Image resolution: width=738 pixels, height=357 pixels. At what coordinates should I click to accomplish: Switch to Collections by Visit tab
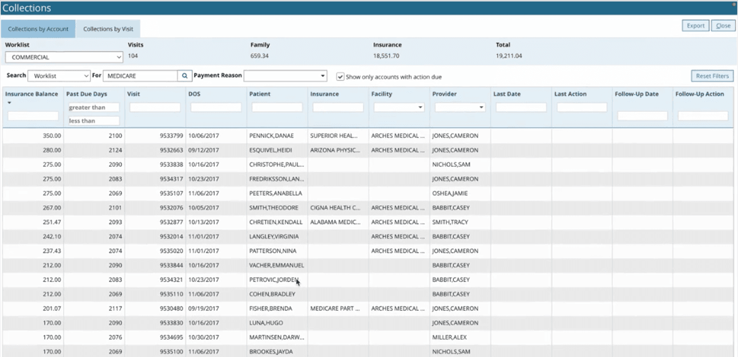108,29
